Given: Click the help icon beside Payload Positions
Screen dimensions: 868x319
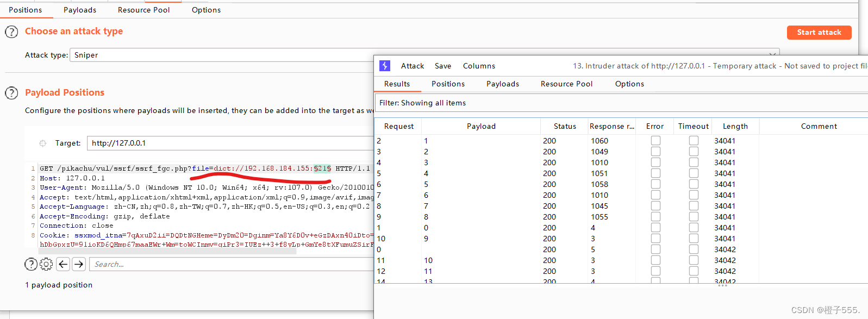Looking at the screenshot, I should tap(11, 93).
